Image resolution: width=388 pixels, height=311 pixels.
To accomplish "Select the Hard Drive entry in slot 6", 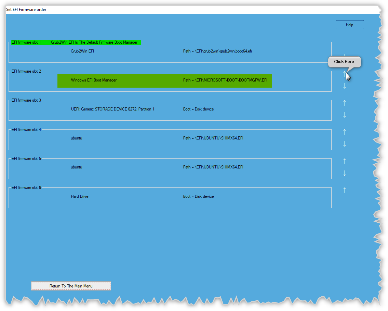I will 80,196.
